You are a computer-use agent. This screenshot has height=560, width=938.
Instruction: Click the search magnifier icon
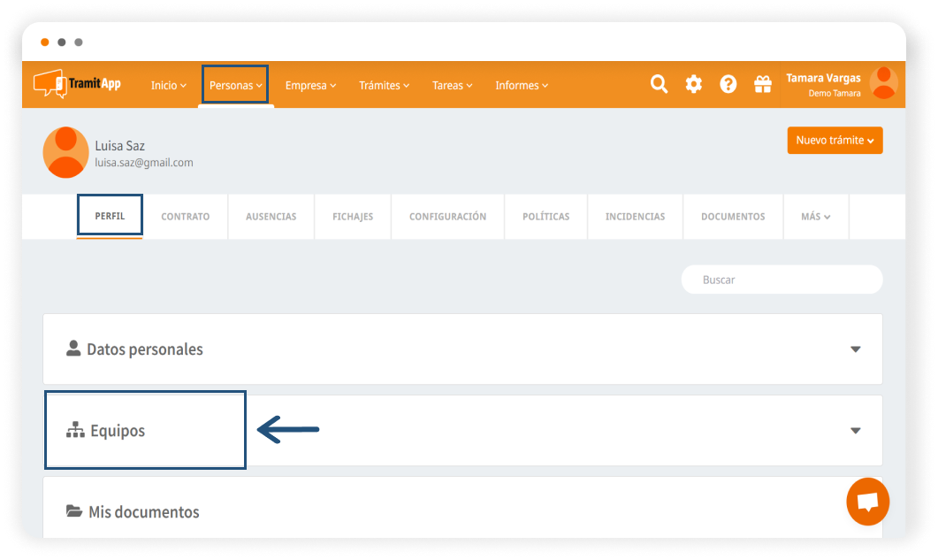(x=659, y=84)
